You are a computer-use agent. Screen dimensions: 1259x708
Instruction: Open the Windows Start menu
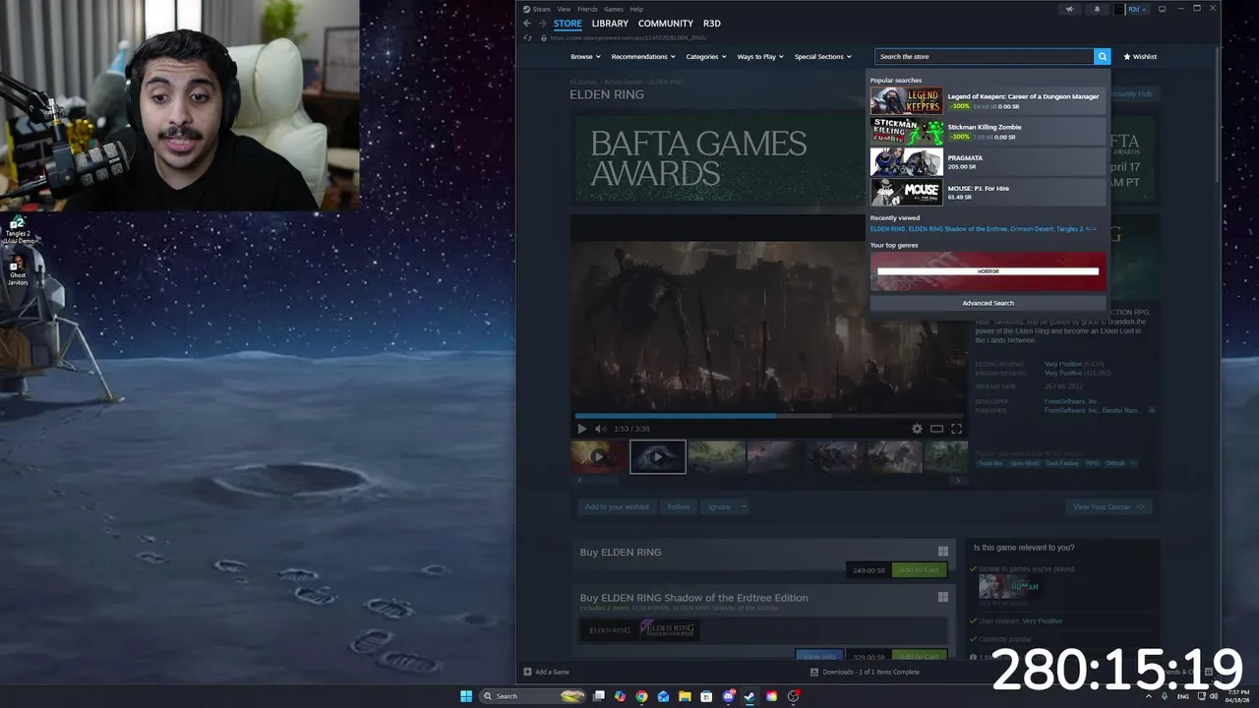pyautogui.click(x=466, y=696)
